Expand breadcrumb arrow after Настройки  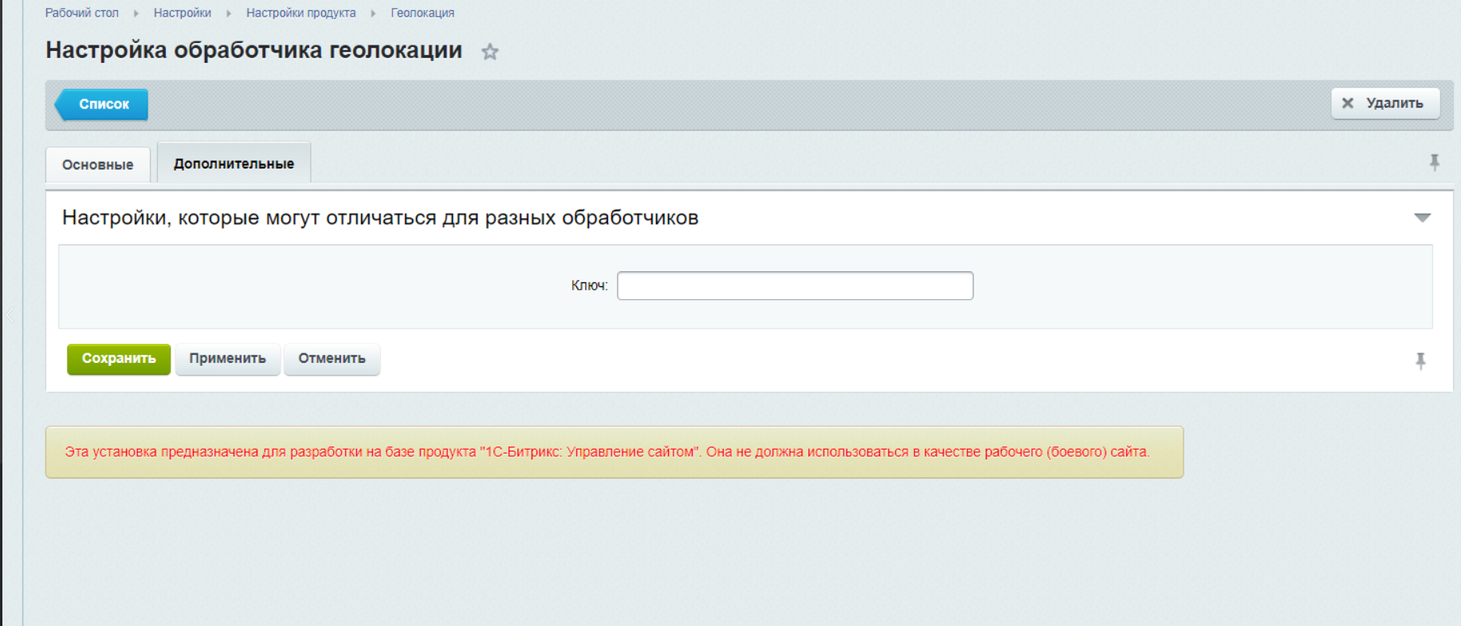(229, 14)
